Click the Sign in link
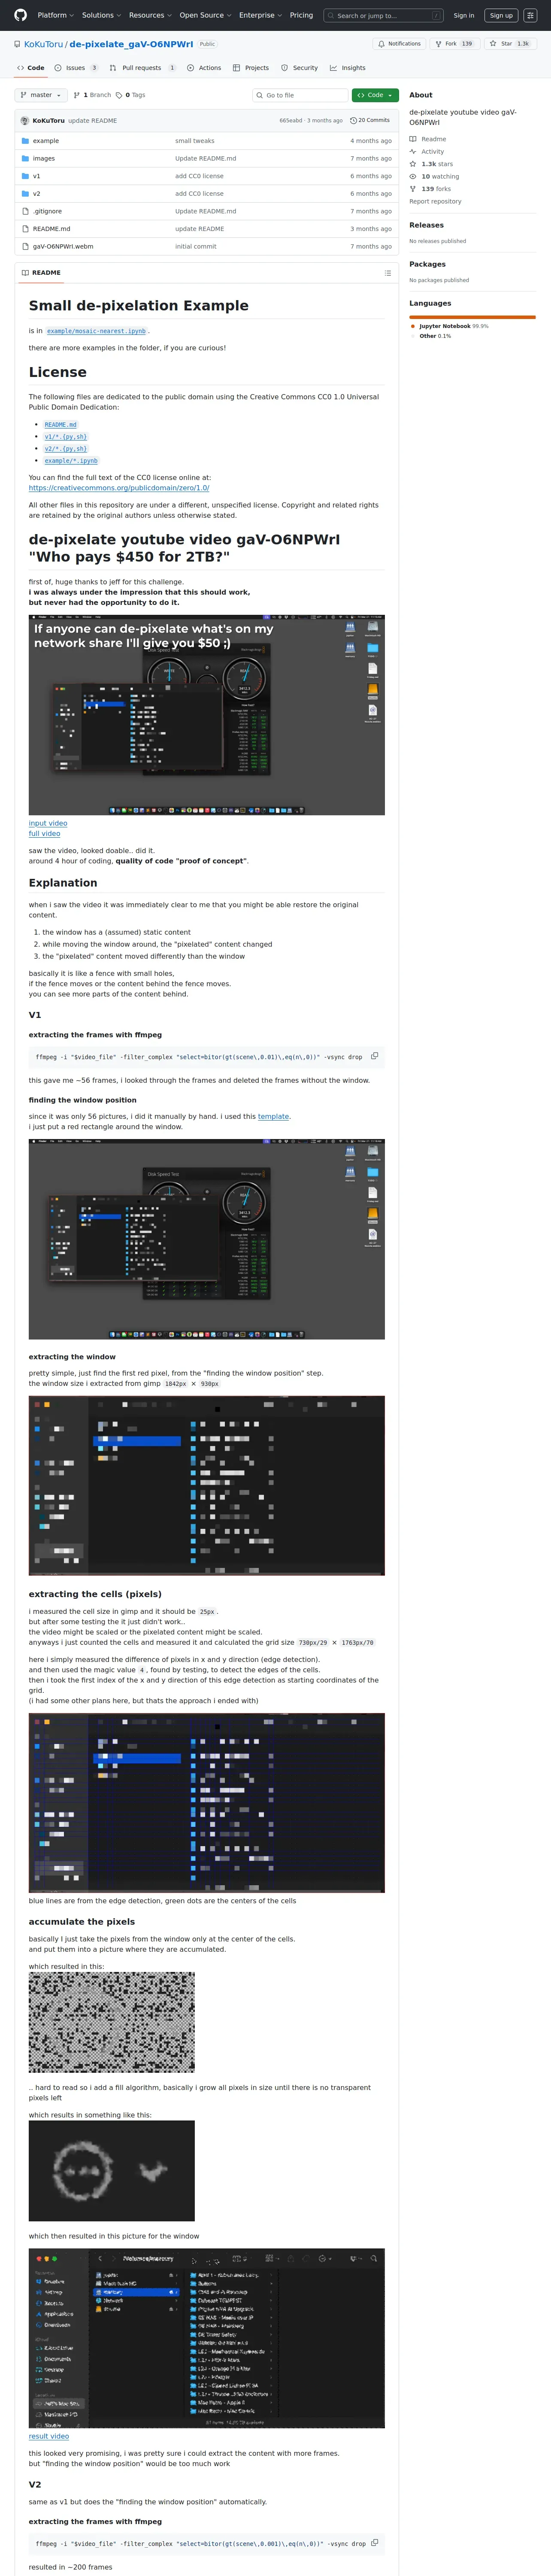Screen dimensions: 551x2576 (464, 15)
